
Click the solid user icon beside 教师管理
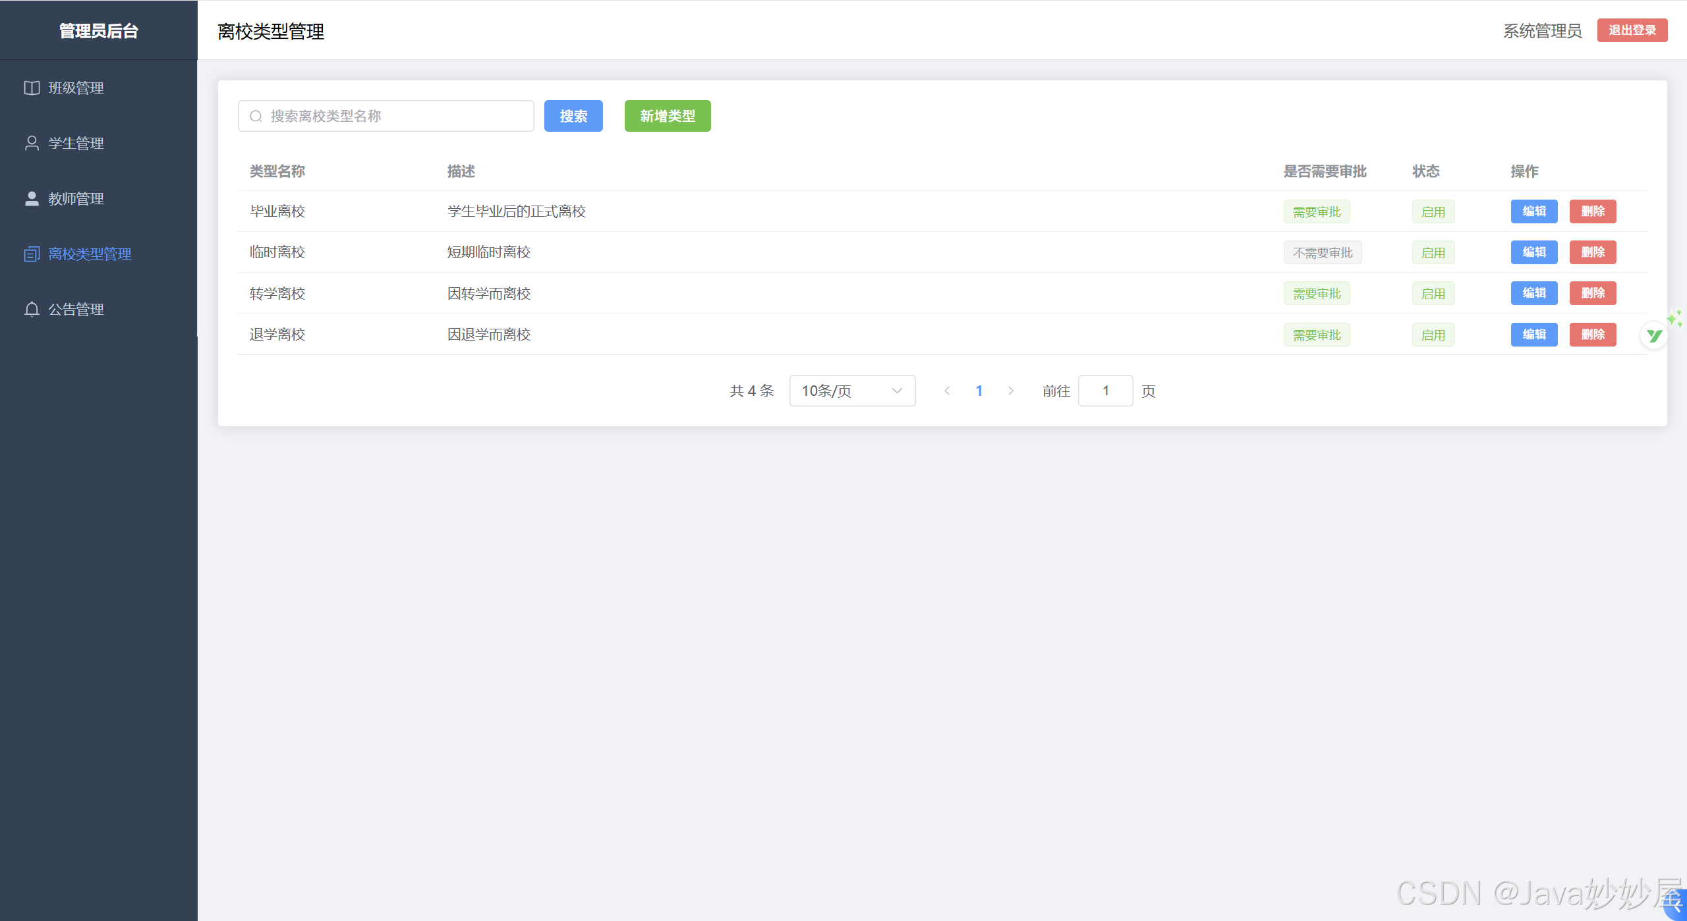32,198
